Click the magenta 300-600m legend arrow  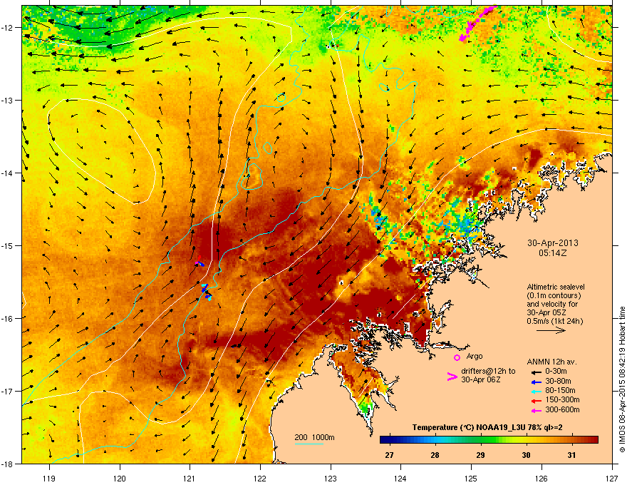pos(536,410)
